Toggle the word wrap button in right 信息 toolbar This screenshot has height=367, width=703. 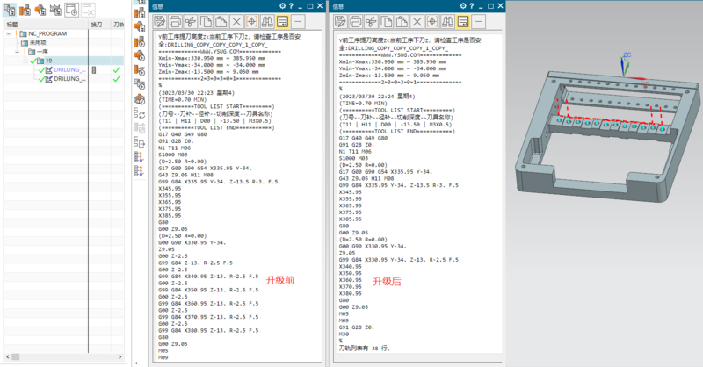click(x=463, y=20)
